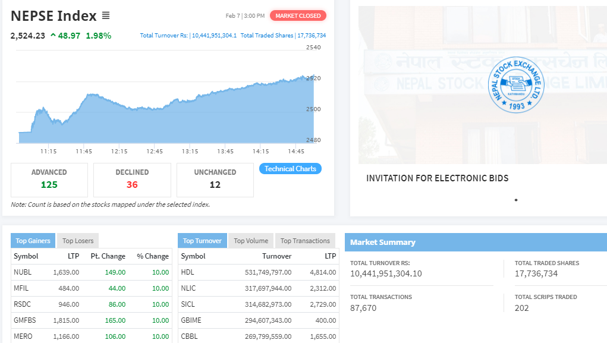Viewport: 607px width, 343px height.
Task: Open the NLIC stock symbol
Action: click(188, 288)
